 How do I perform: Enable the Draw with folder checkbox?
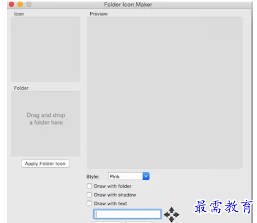click(89, 186)
